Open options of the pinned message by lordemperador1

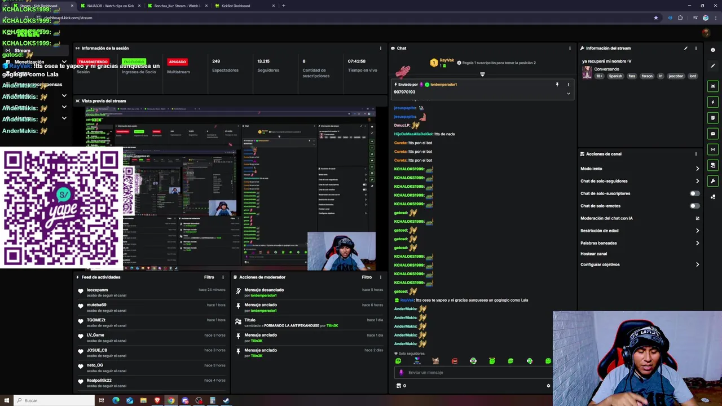pyautogui.click(x=569, y=85)
